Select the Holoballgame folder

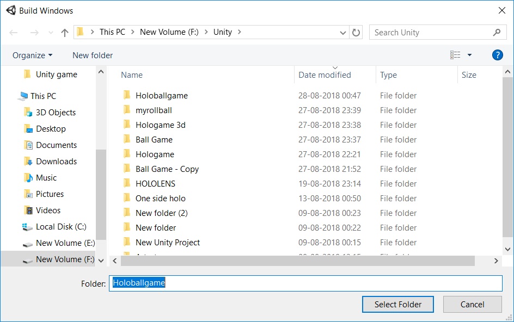coord(162,96)
